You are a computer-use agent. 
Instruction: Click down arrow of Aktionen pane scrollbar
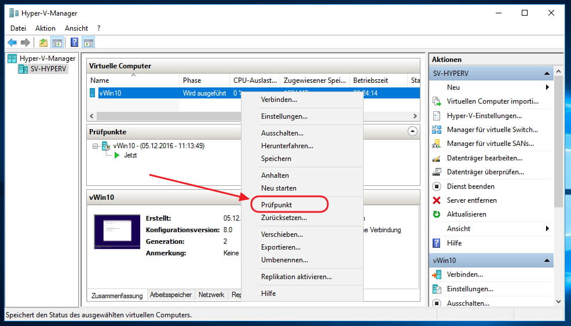click(x=559, y=302)
